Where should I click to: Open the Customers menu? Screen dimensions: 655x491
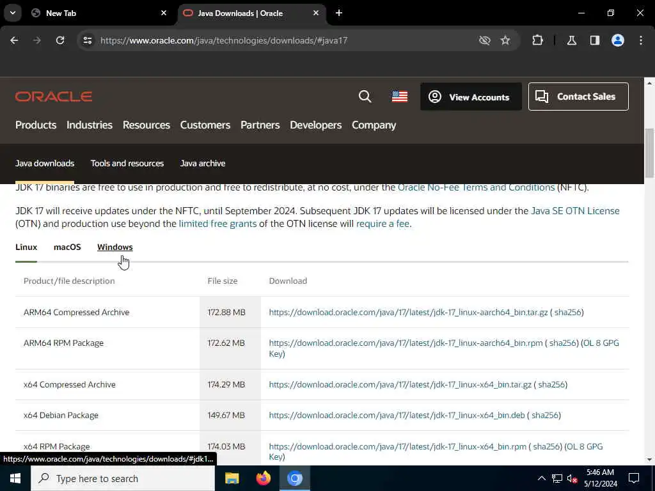pyautogui.click(x=205, y=125)
